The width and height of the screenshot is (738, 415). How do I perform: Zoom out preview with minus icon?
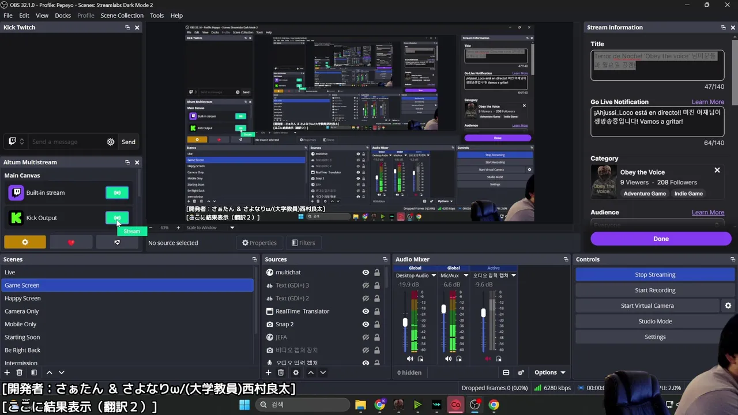click(151, 228)
